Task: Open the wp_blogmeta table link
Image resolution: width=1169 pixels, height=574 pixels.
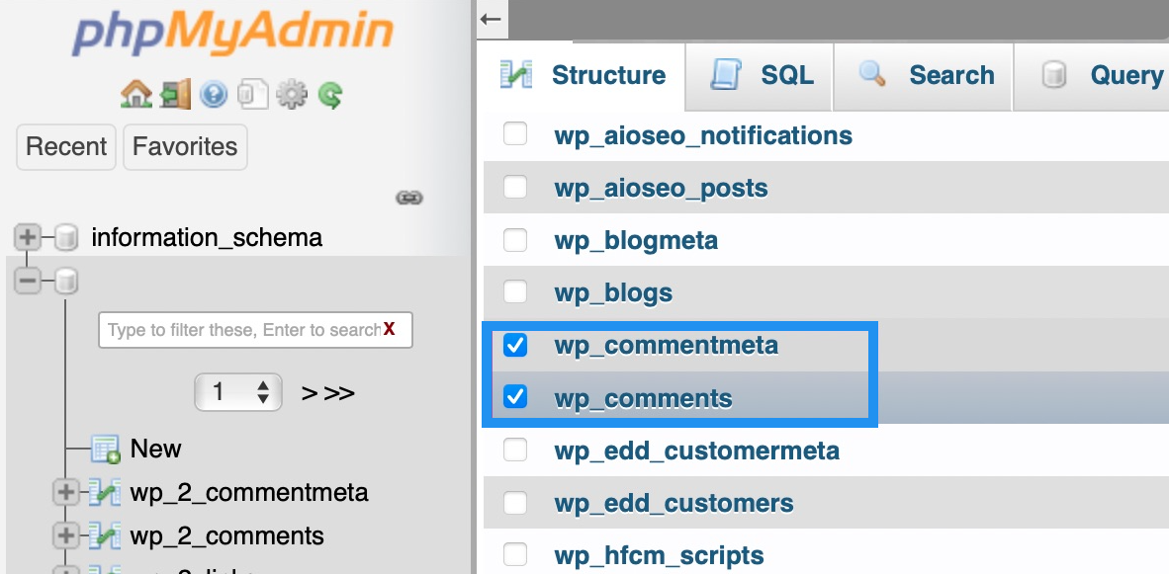Action: pos(636,240)
